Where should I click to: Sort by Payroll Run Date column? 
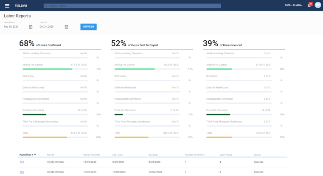pyautogui.click(x=91, y=155)
